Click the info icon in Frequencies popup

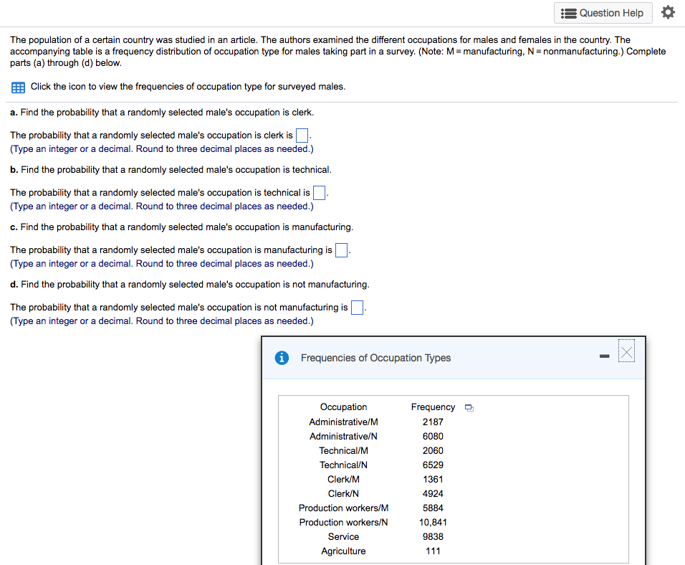(x=282, y=358)
